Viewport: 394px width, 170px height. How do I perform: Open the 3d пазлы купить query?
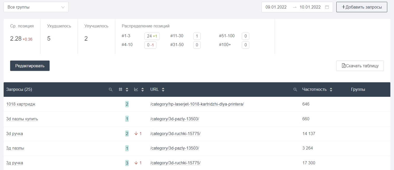22,119
